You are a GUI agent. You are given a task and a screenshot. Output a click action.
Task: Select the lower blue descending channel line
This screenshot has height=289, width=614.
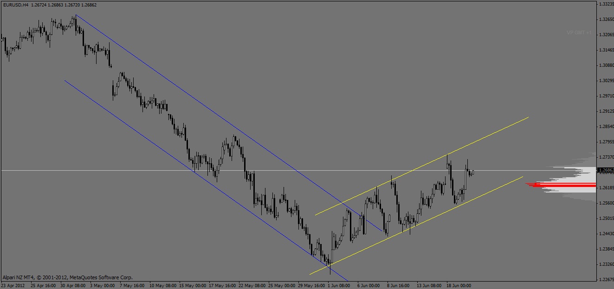pos(206,180)
